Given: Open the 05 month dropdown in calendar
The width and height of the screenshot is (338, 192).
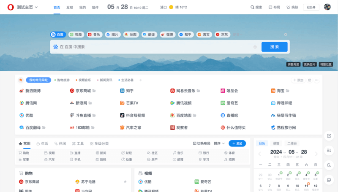Looking at the screenshot, I should click(293, 152).
